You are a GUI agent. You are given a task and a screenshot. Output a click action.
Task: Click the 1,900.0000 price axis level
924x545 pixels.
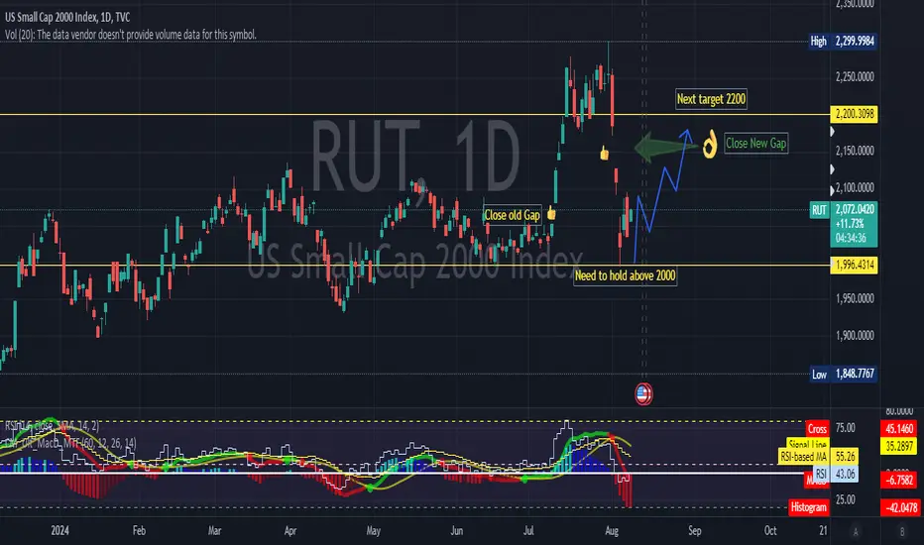[855, 335]
